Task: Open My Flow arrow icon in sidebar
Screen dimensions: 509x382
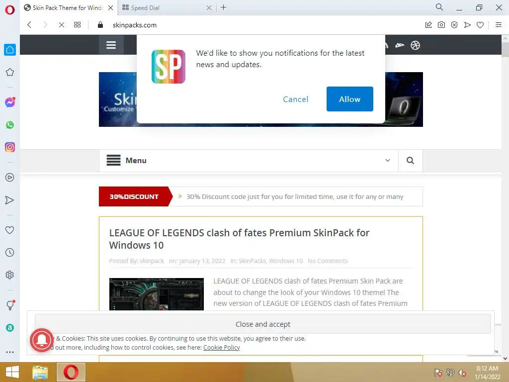Action: 10,200
